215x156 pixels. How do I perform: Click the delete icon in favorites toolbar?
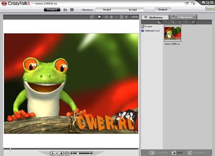coord(186,22)
